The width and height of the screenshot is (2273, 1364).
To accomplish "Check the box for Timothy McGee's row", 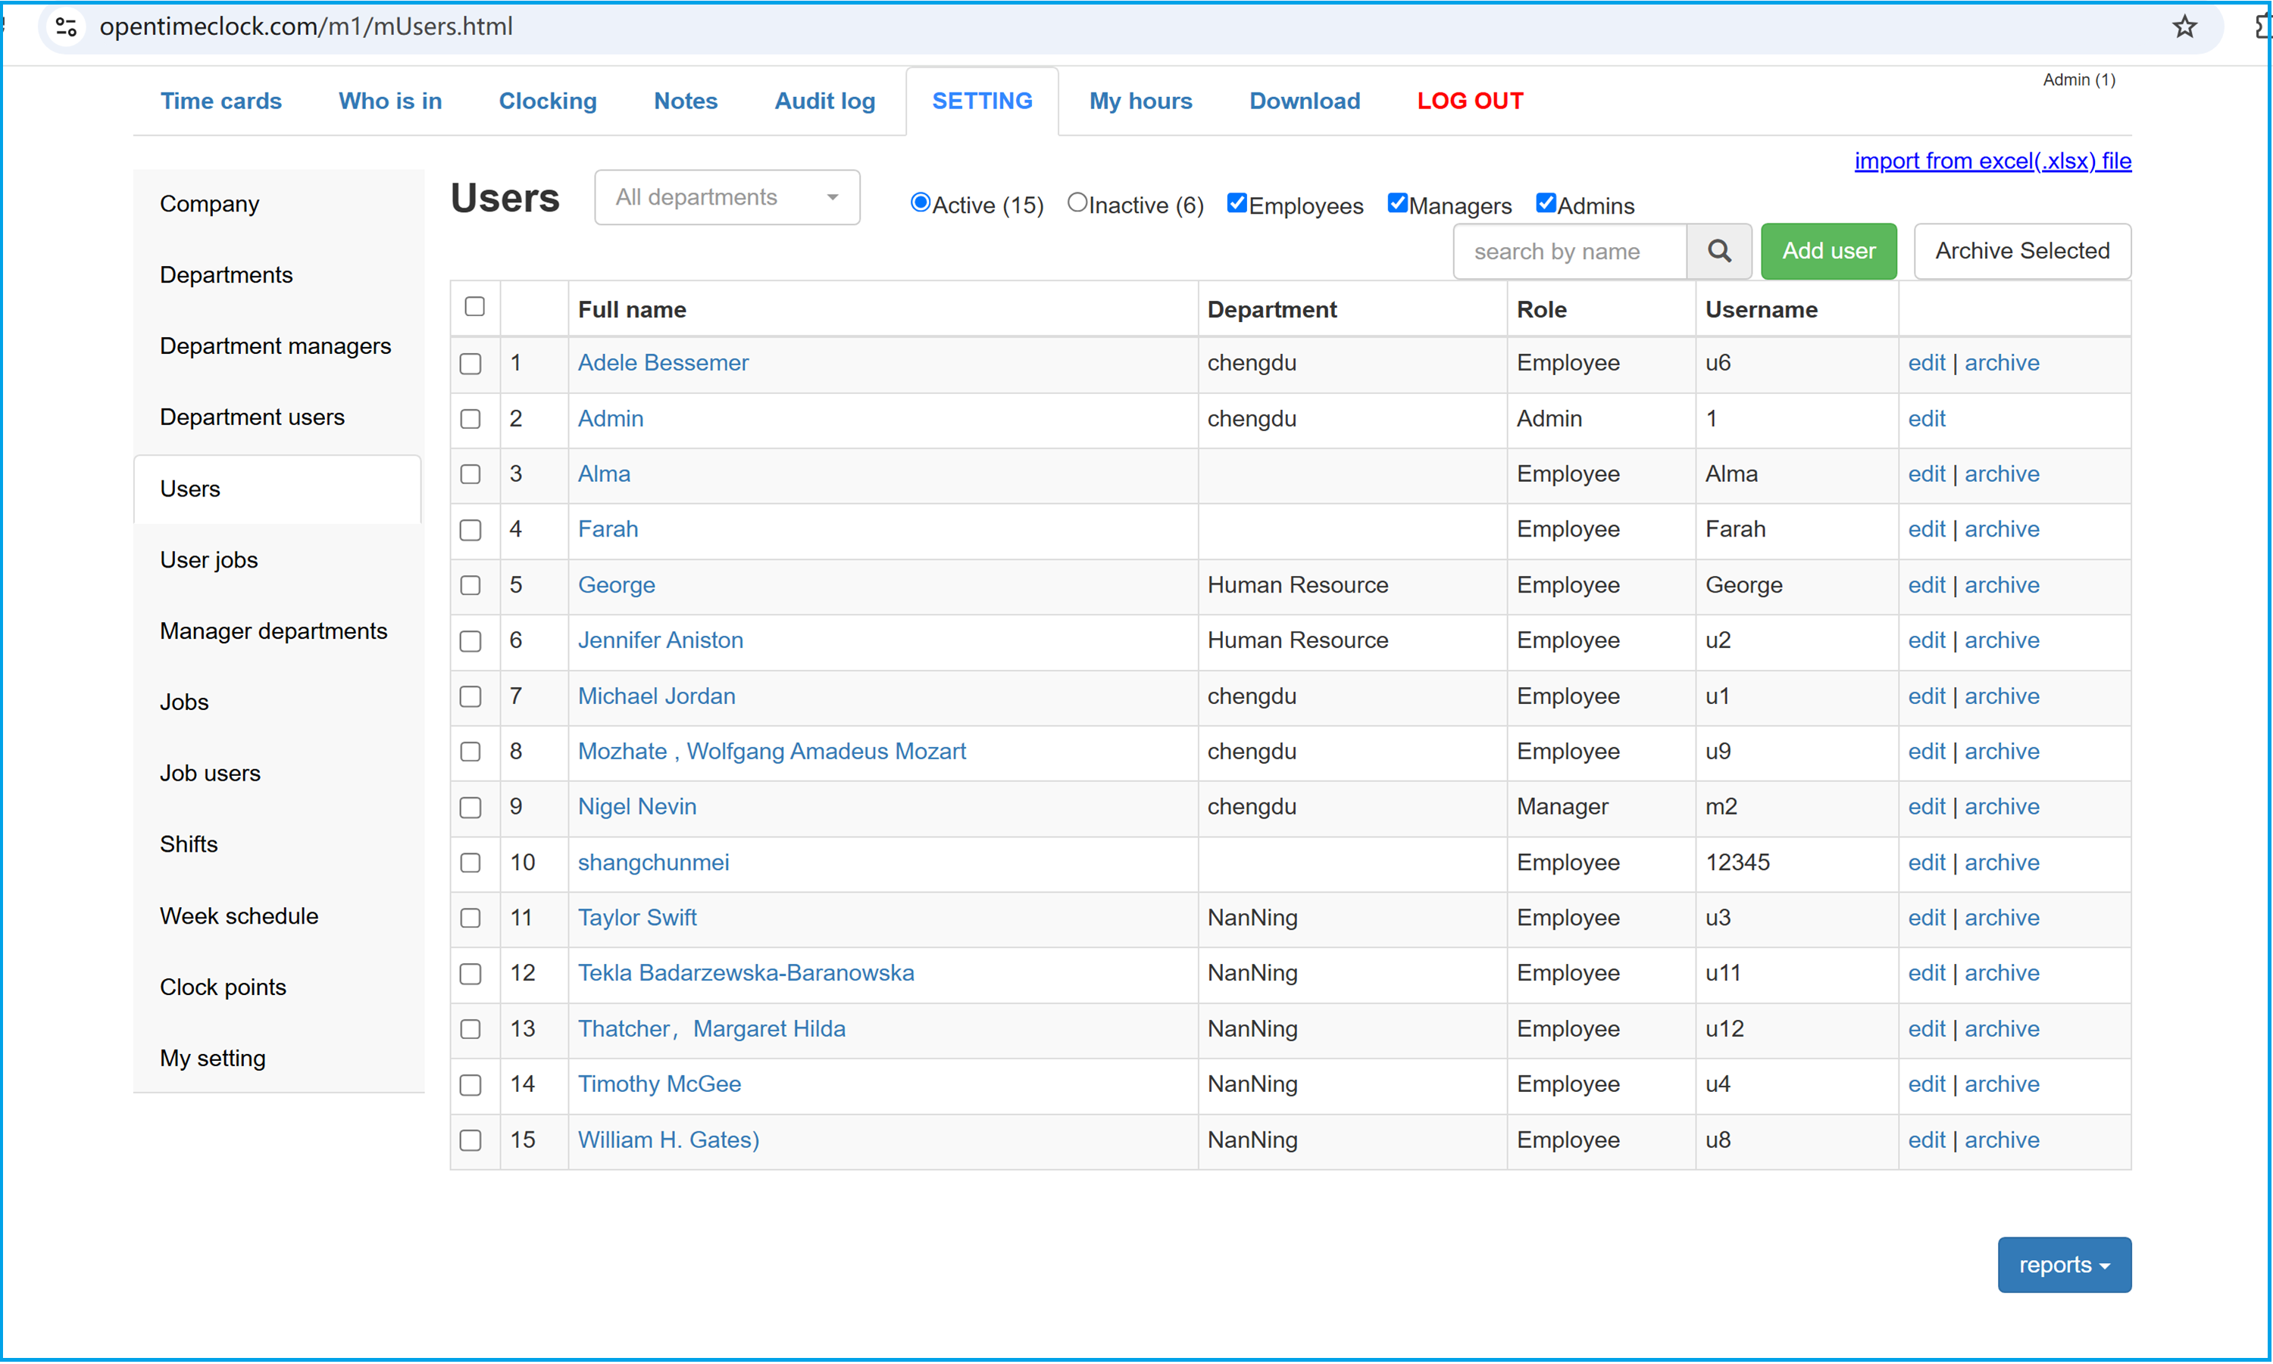I will point(471,1085).
